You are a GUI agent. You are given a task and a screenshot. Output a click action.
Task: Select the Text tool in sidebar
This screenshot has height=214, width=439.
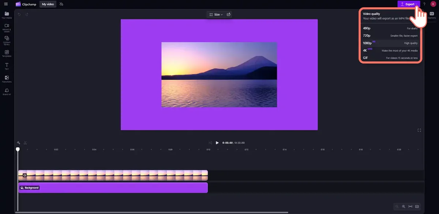(x=7, y=66)
